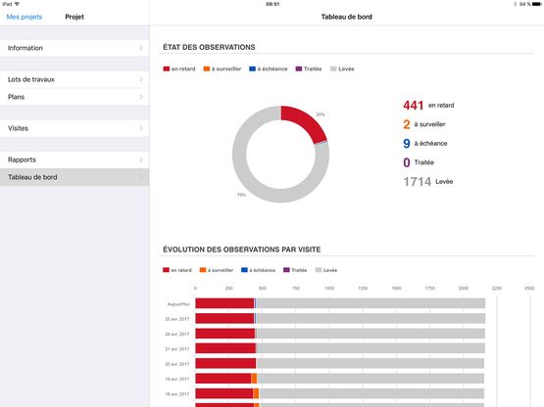Tap chevron beside Tableau de bord
This screenshot has width=544, height=407.
point(141,177)
